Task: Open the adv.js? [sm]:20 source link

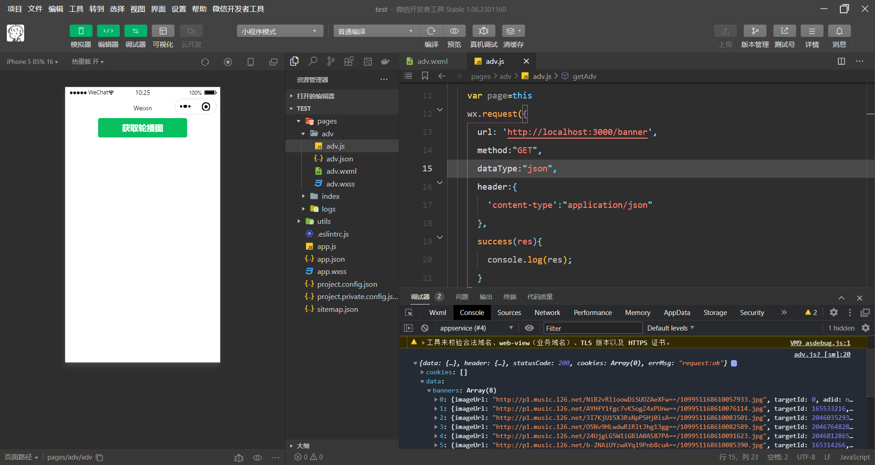Action: coord(822,354)
